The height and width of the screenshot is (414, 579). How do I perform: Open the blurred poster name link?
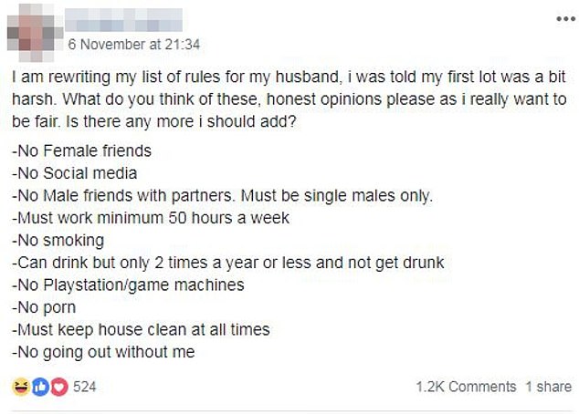[123, 20]
